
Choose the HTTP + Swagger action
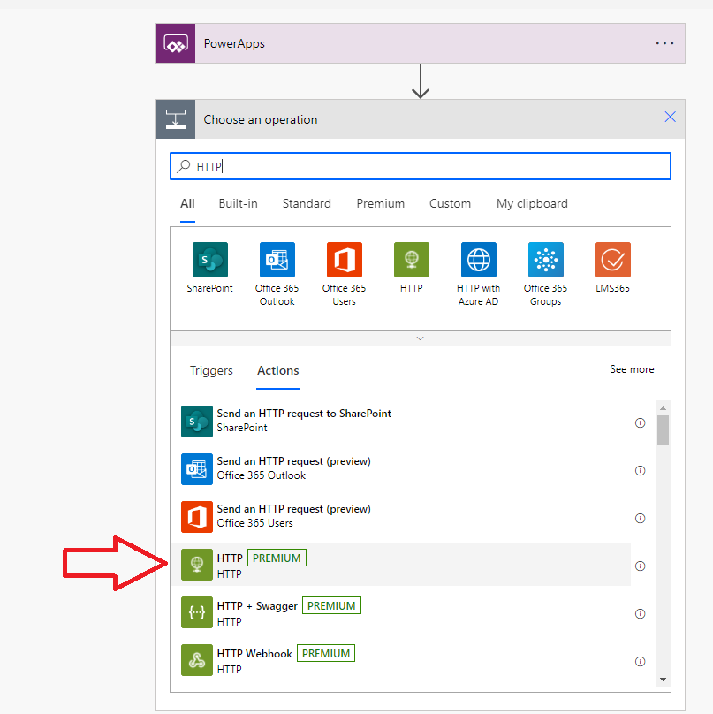click(401, 612)
